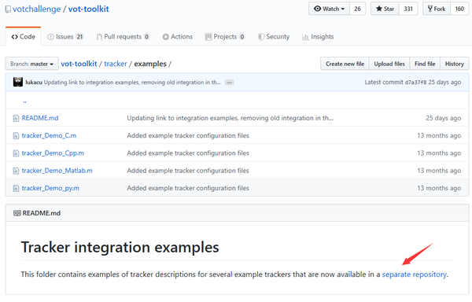Open tracker_Demo_Matlab.m commit message

[x=188, y=171]
